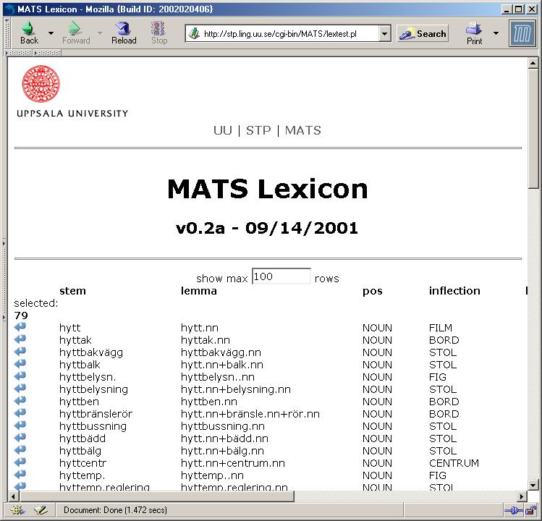Click the select arrow for hyttak row

tap(20, 339)
